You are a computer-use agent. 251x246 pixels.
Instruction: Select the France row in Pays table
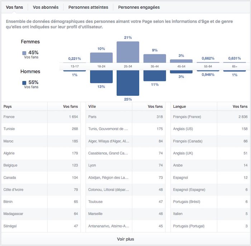point(40,117)
